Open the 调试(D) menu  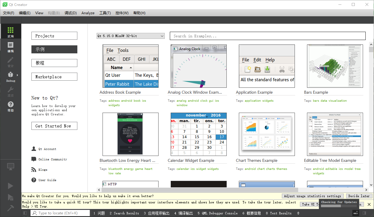[x=71, y=13]
